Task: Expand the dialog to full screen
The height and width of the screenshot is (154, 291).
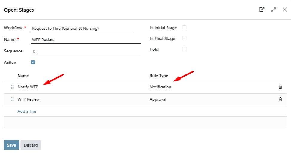Action: pos(273,10)
